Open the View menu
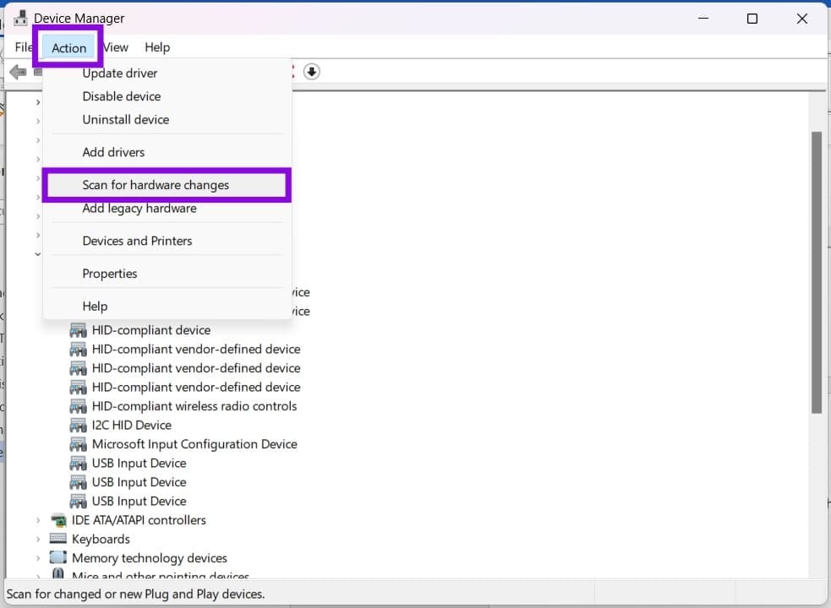 (x=116, y=47)
